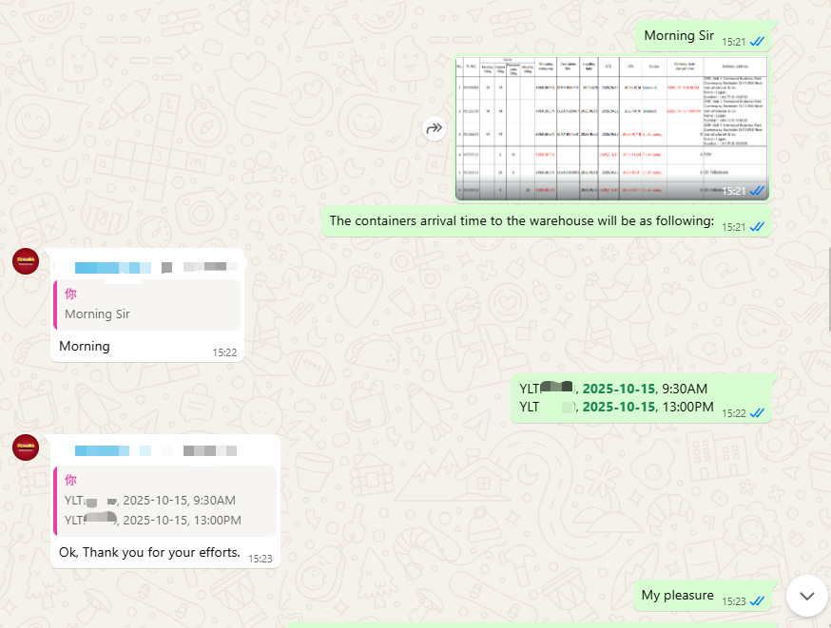Click the avatar beside the thank-you message
831x628 pixels.
pyautogui.click(x=25, y=447)
